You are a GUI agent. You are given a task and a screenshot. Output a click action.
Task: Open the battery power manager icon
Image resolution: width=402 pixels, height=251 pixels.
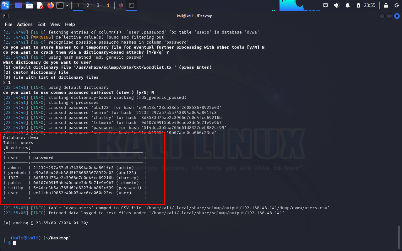click(358, 5)
